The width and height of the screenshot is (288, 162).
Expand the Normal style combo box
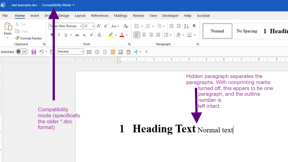[x=82, y=52]
